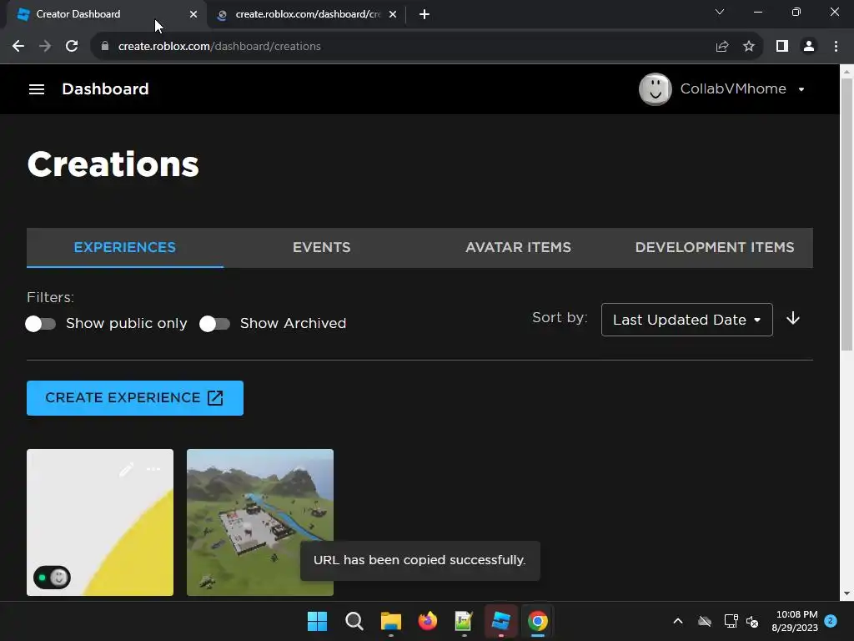The width and height of the screenshot is (854, 641).
Task: Close the second create.roblox.com tab
Action: click(x=393, y=14)
